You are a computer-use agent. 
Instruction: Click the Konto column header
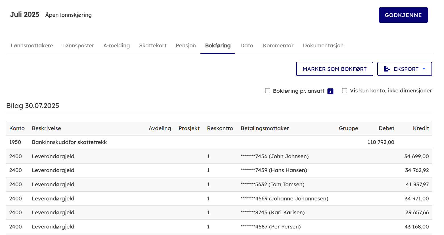[x=17, y=128]
